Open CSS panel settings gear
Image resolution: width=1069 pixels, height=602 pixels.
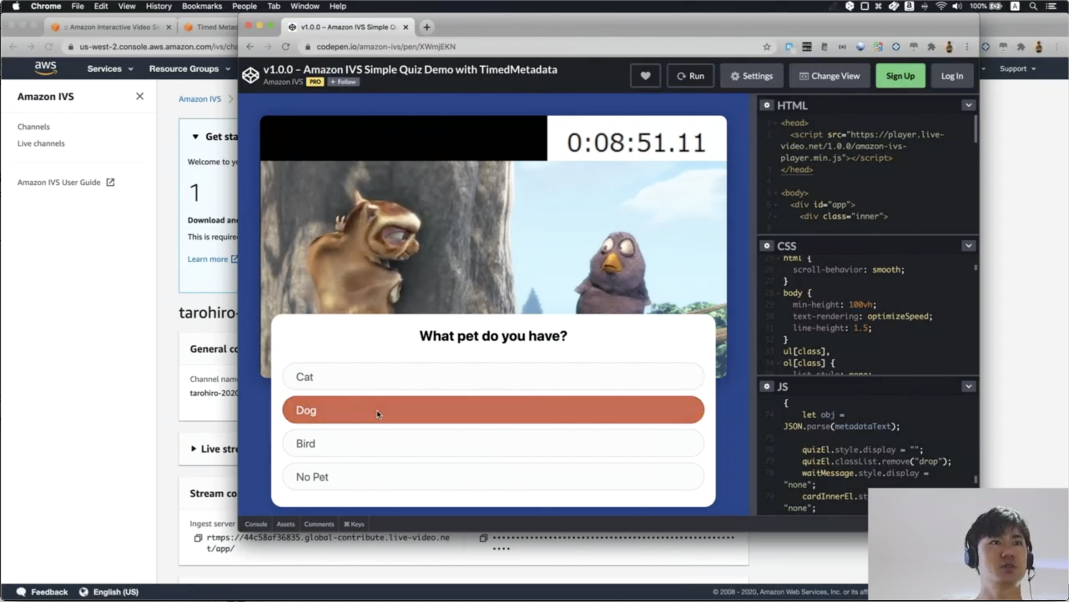pyautogui.click(x=766, y=246)
